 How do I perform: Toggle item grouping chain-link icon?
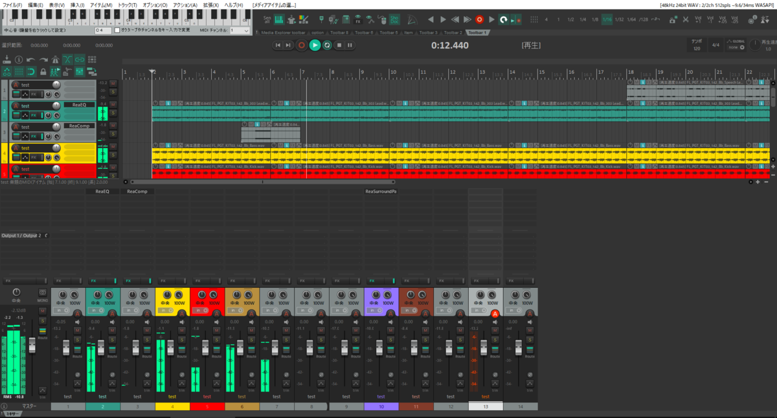point(80,60)
